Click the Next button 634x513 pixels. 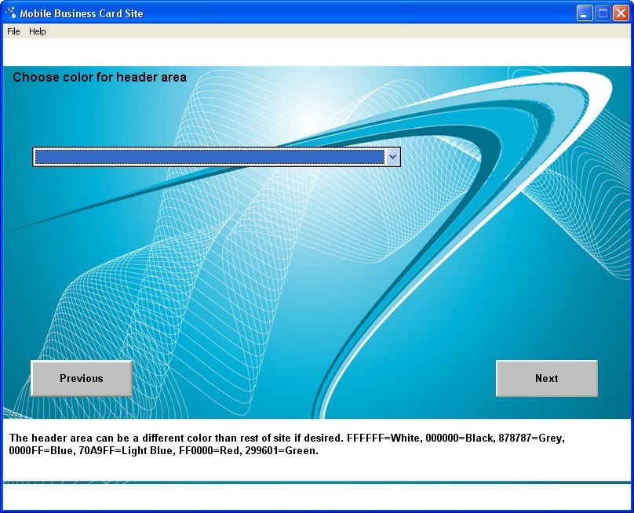(x=546, y=378)
